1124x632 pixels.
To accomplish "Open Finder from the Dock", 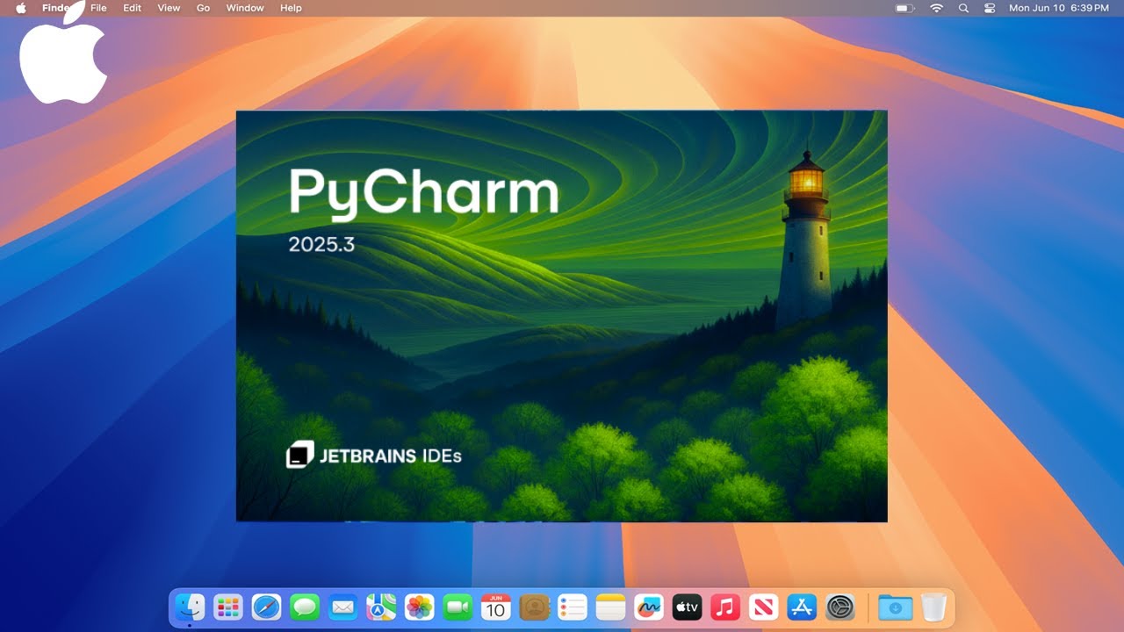I will coord(190,607).
